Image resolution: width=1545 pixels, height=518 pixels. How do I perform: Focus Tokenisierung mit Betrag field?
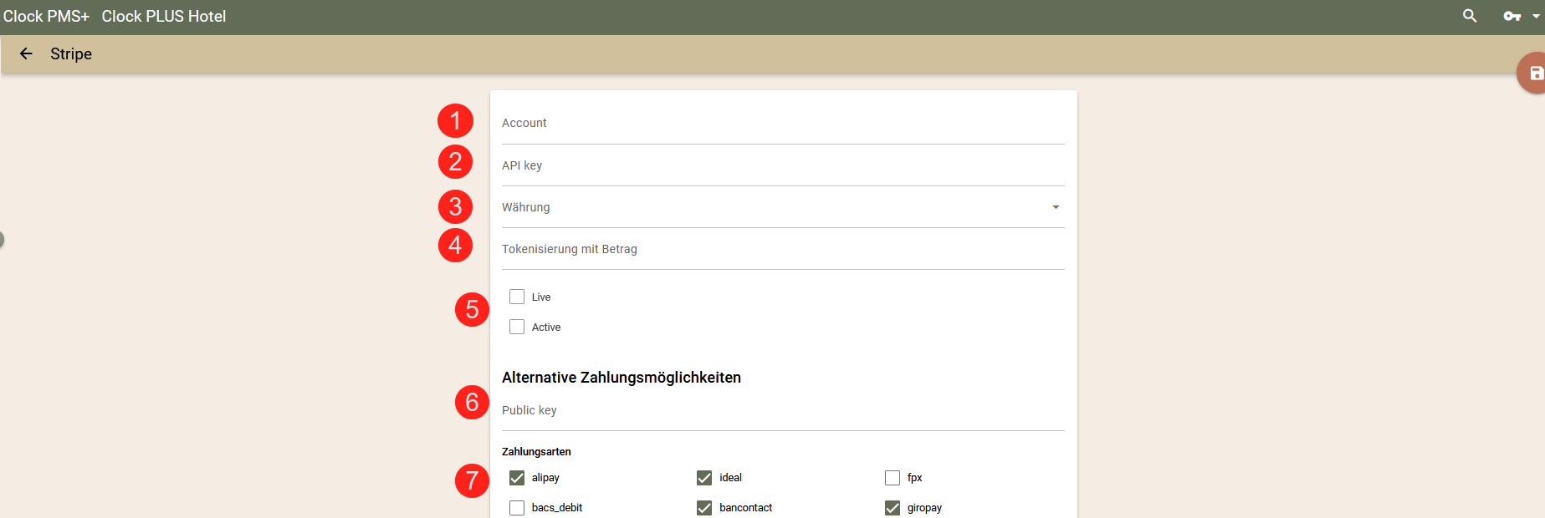point(783,249)
